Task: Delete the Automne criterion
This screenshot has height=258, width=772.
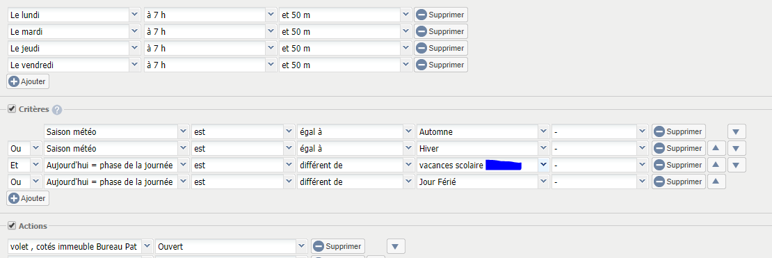Action: coord(679,132)
